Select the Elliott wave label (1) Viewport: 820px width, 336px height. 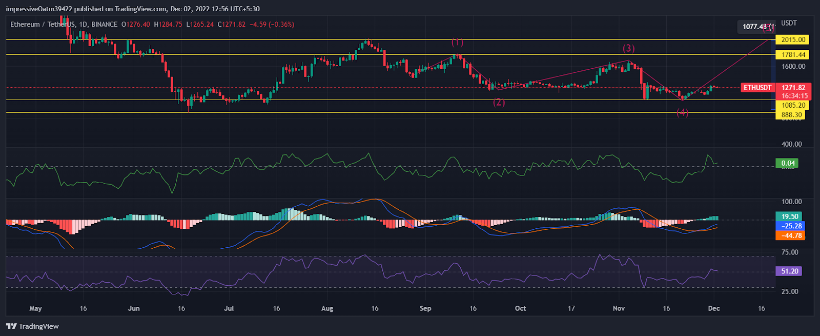[x=457, y=43]
